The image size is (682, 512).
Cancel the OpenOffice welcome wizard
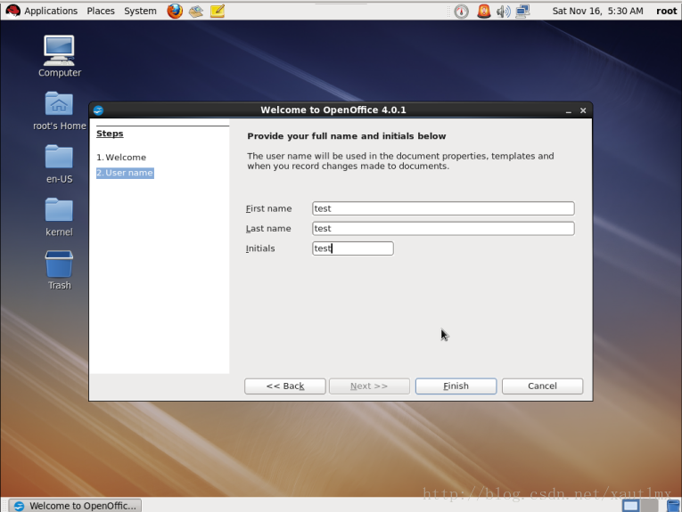pos(542,386)
